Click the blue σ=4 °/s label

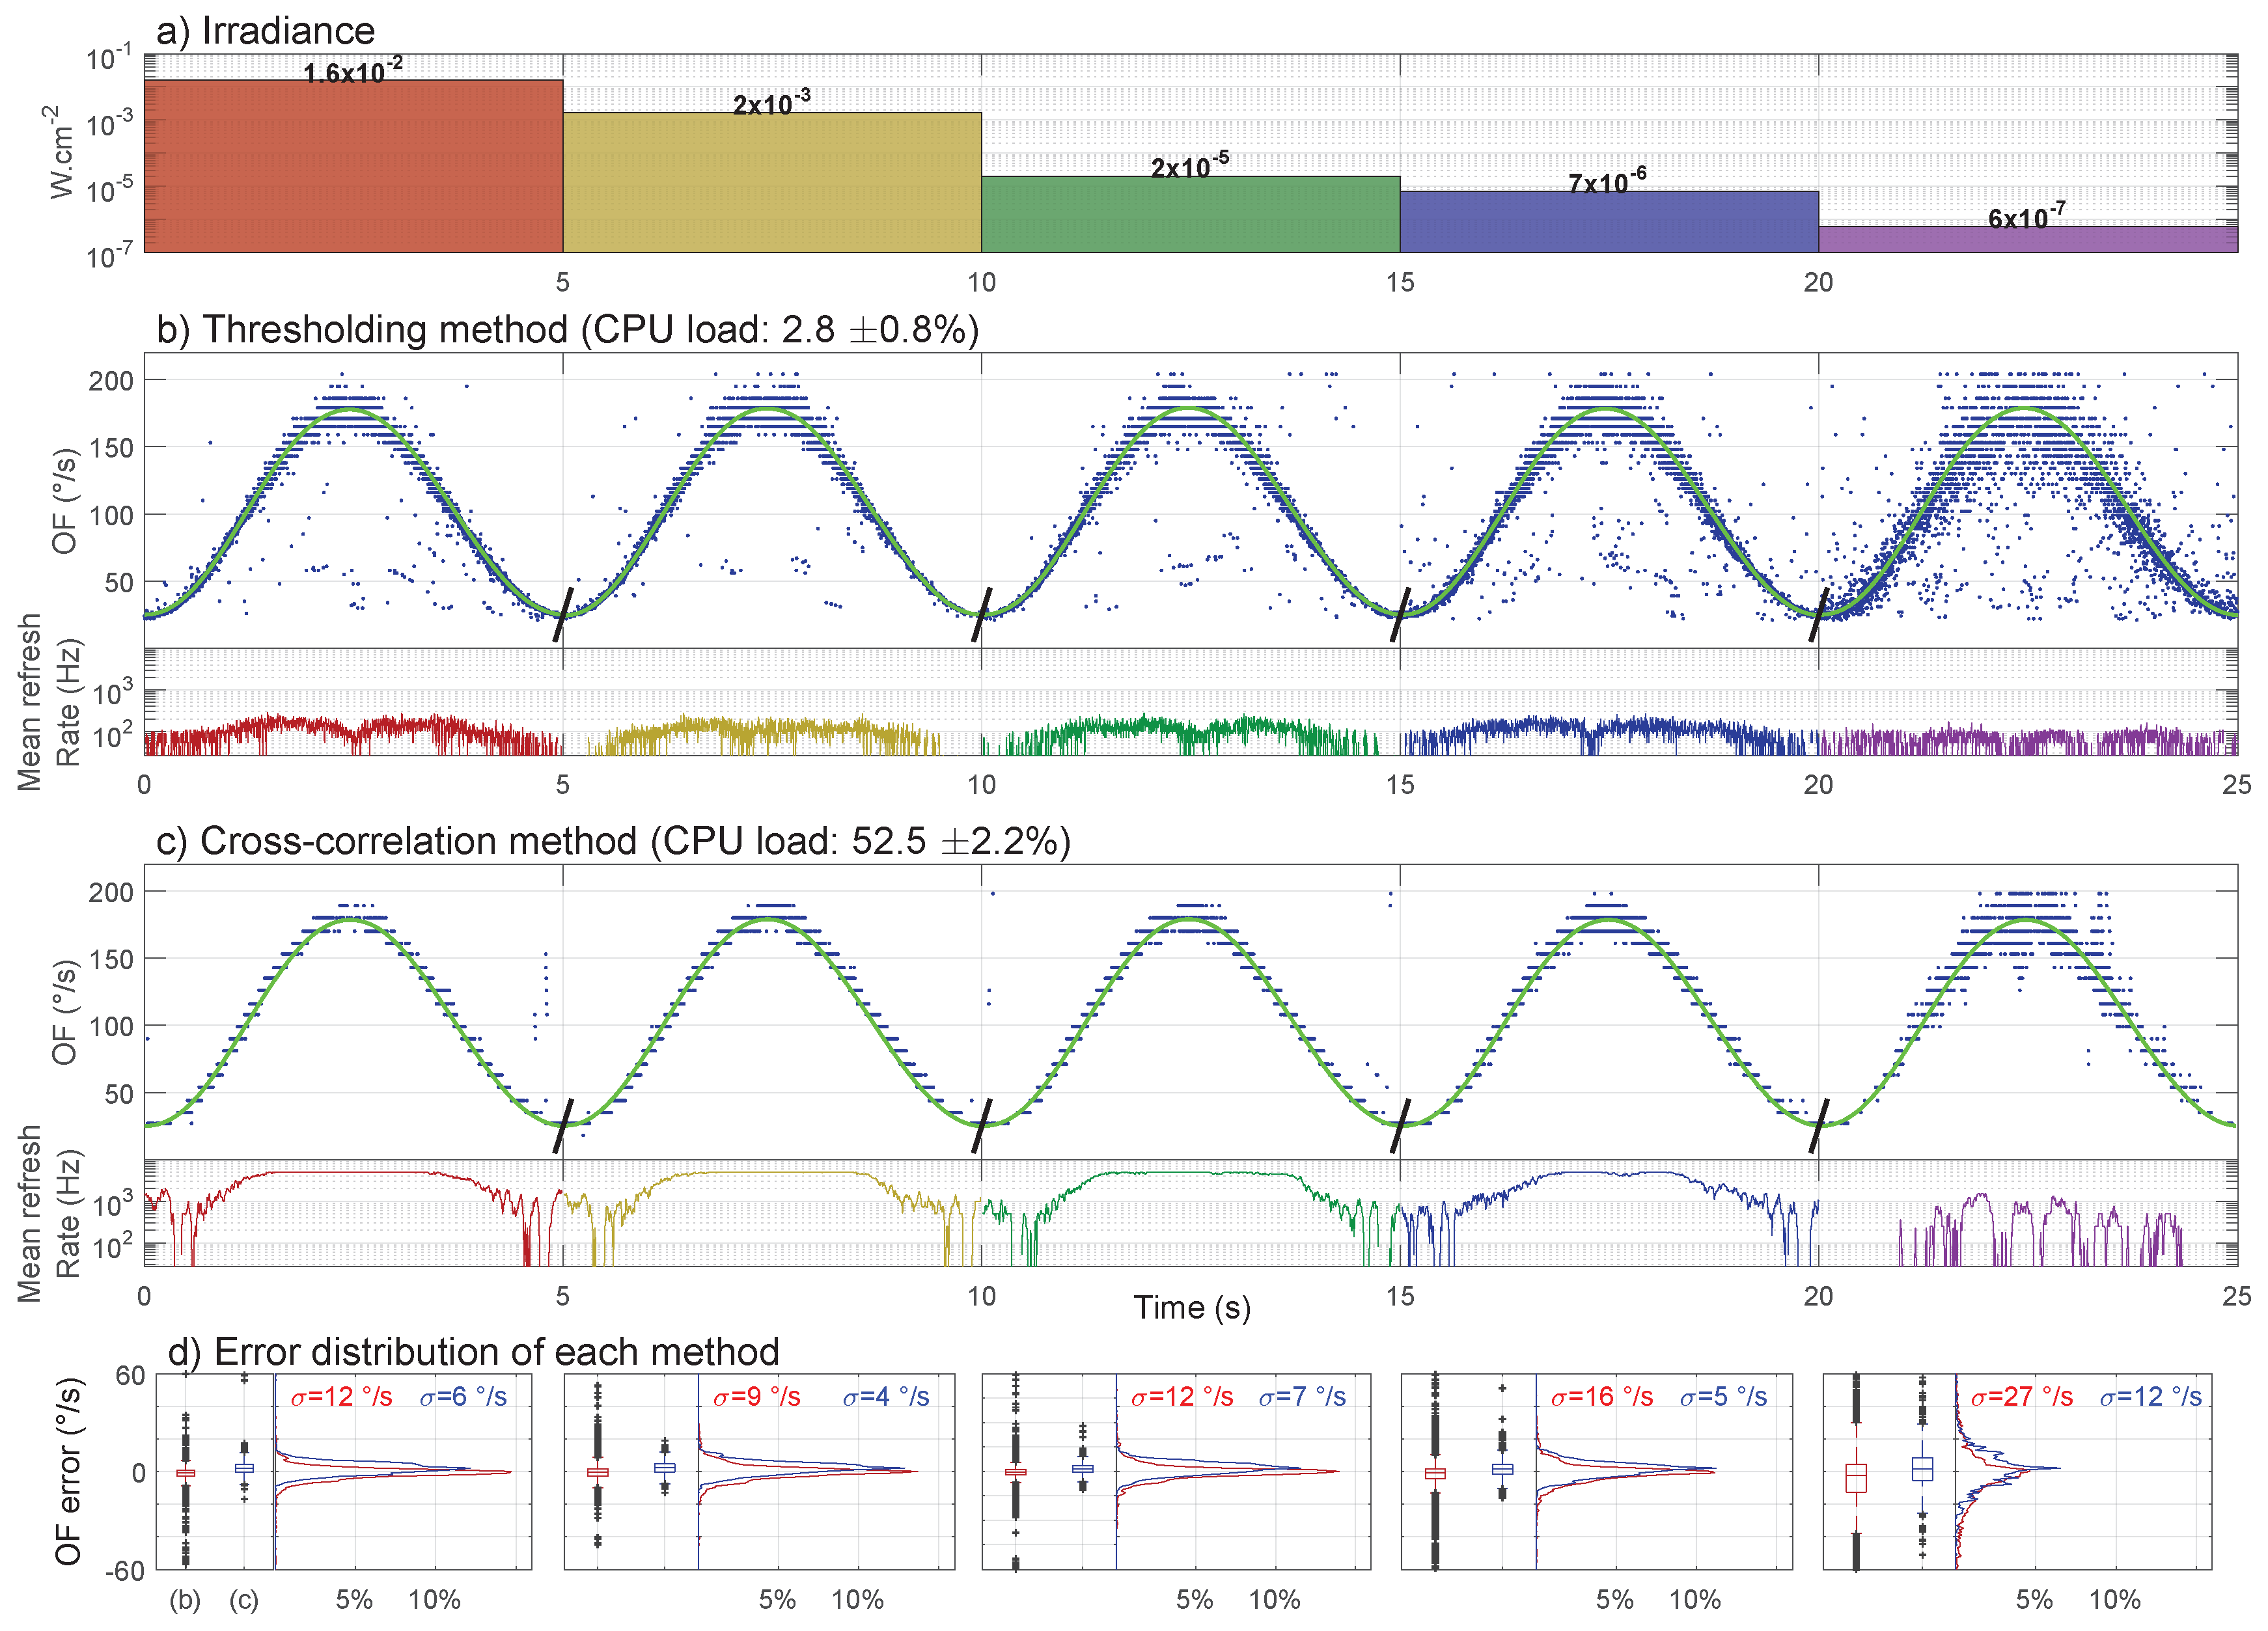coord(886,1396)
